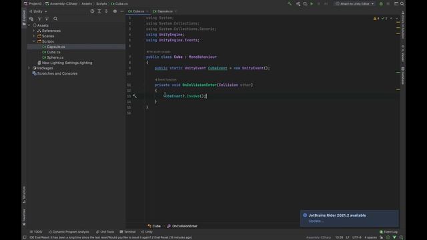
Task: Open the Dynamic Program Analysis tab
Action: pyautogui.click(x=69, y=232)
